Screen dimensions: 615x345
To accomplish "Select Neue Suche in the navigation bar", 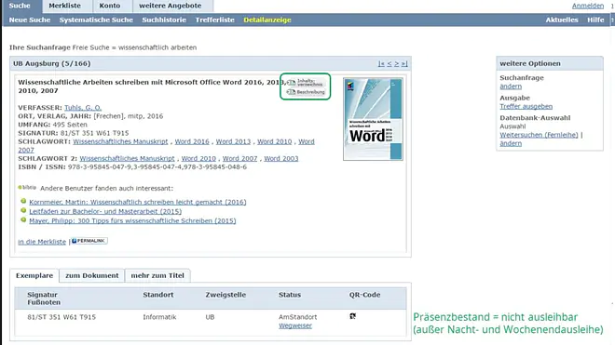I will point(30,20).
